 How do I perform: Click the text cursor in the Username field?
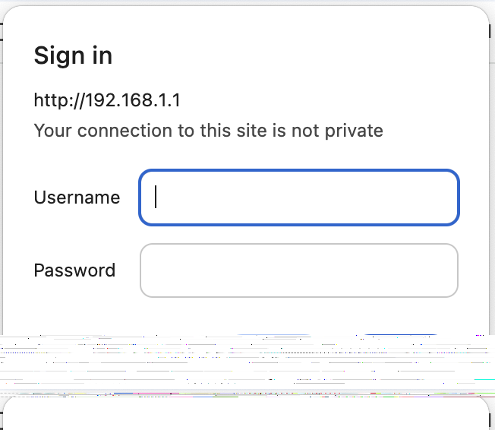(156, 197)
